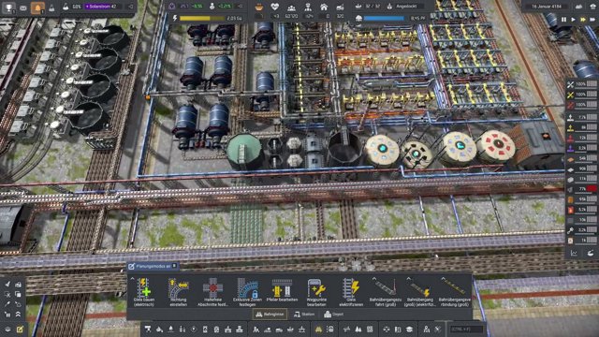Click the CTRL+F search field

pos(466,329)
